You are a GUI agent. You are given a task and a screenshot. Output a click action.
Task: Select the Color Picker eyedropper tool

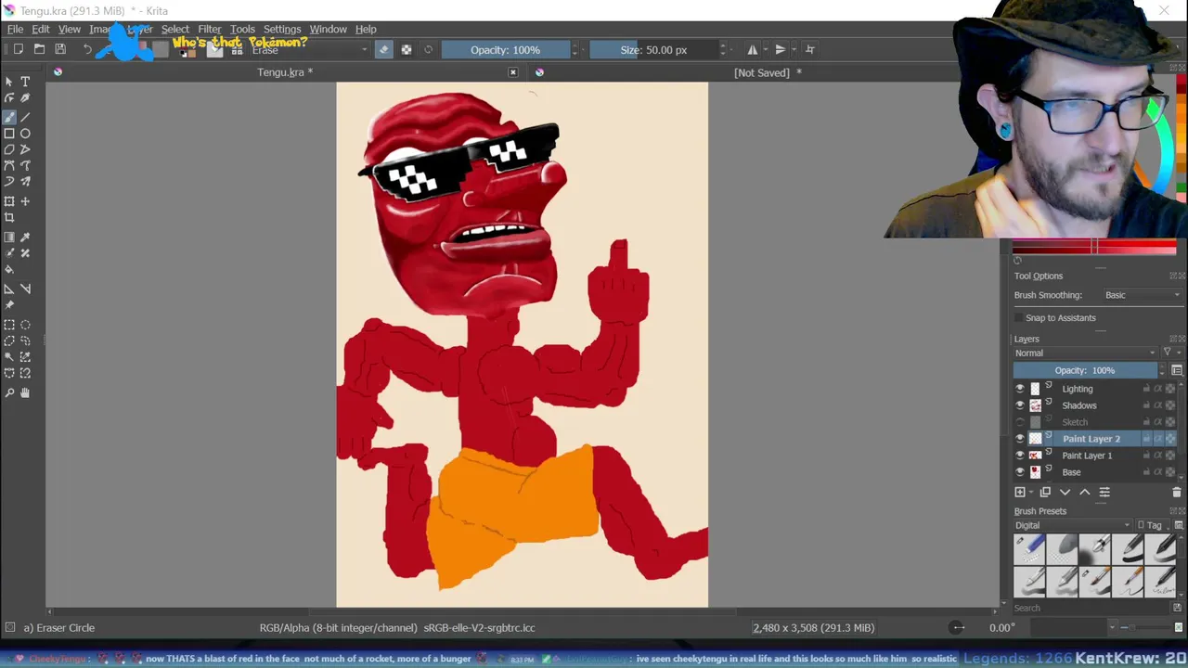point(25,238)
